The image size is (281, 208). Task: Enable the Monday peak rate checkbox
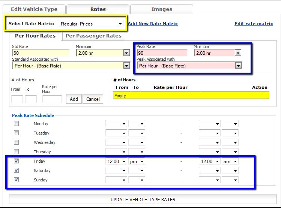tap(16, 123)
